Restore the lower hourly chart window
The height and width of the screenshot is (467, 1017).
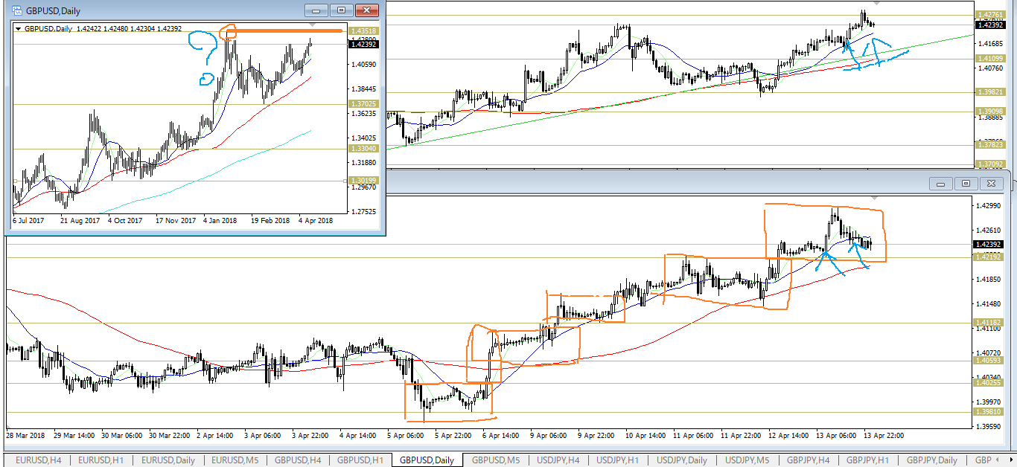[966, 183]
